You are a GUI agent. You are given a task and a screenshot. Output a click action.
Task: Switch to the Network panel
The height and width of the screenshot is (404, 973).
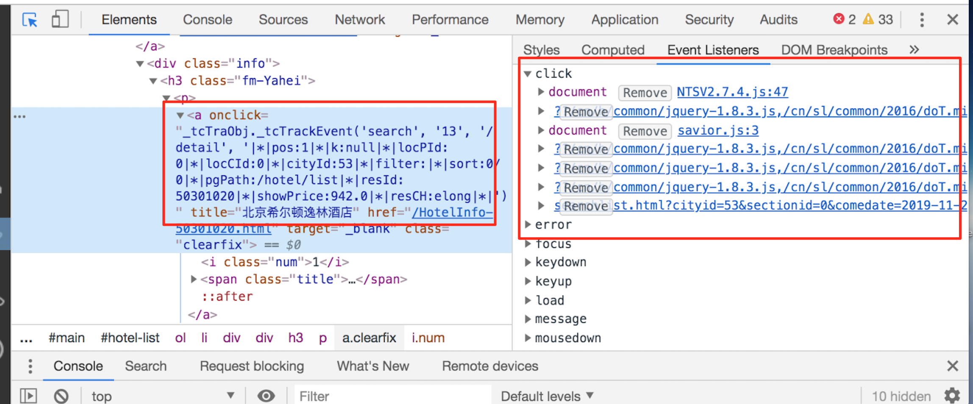(360, 19)
